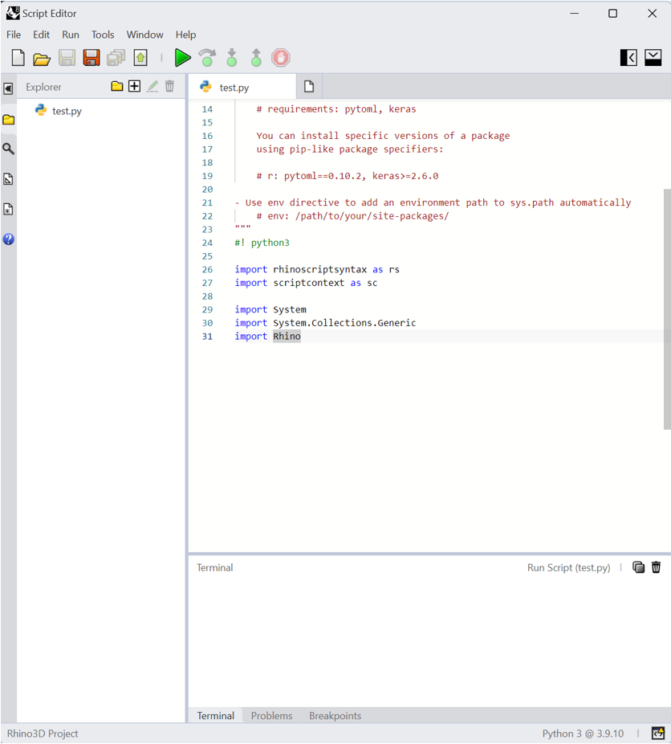671x744 pixels.
Task: Click the open folder icon in toolbar
Action: 42,58
